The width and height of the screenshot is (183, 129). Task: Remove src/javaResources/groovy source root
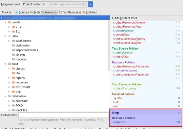[179, 22]
